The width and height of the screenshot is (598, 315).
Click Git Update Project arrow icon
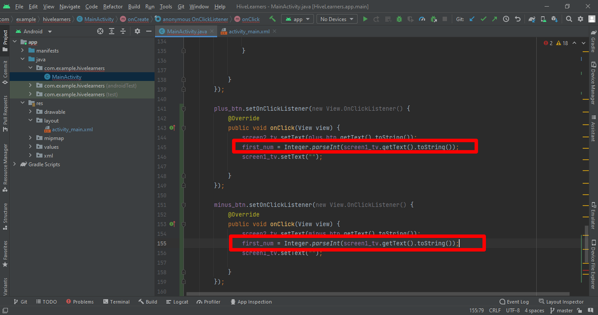(472, 19)
